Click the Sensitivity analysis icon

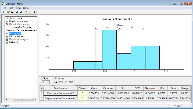(7, 39)
